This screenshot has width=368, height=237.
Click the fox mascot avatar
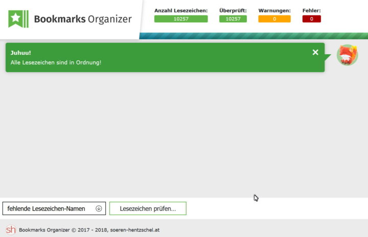pyautogui.click(x=347, y=55)
